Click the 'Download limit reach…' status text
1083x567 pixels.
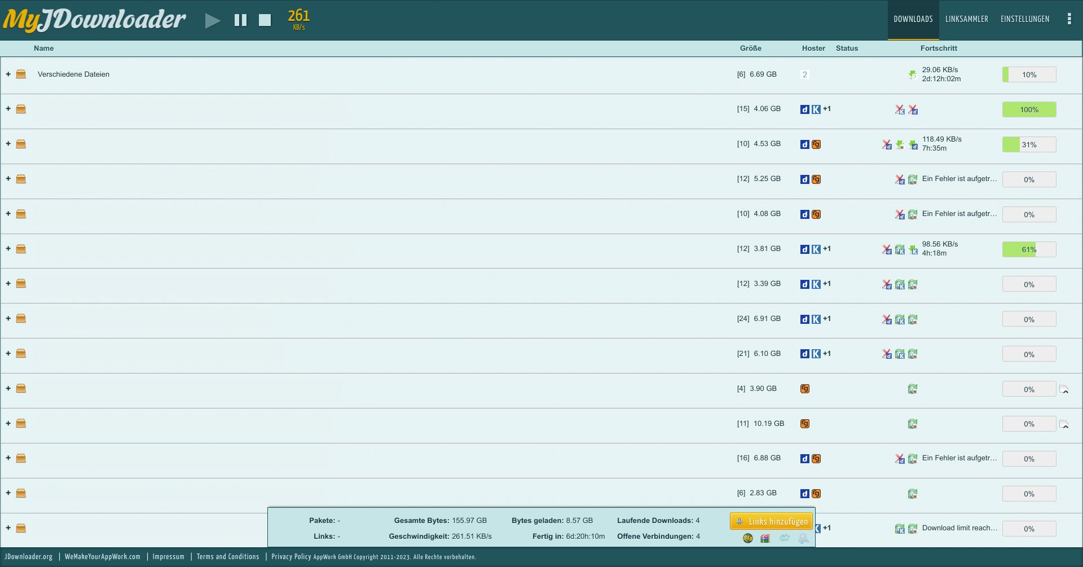(959, 528)
